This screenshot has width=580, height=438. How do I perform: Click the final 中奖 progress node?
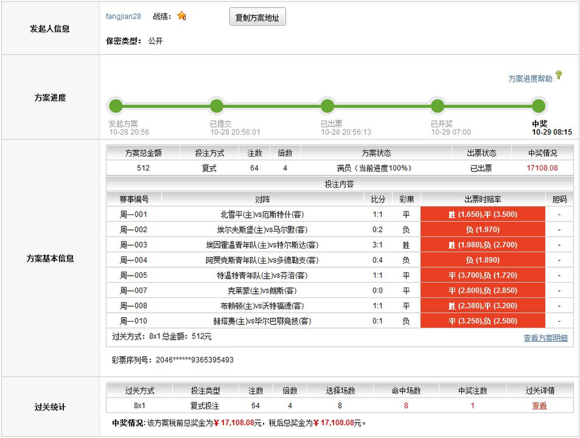pos(538,106)
